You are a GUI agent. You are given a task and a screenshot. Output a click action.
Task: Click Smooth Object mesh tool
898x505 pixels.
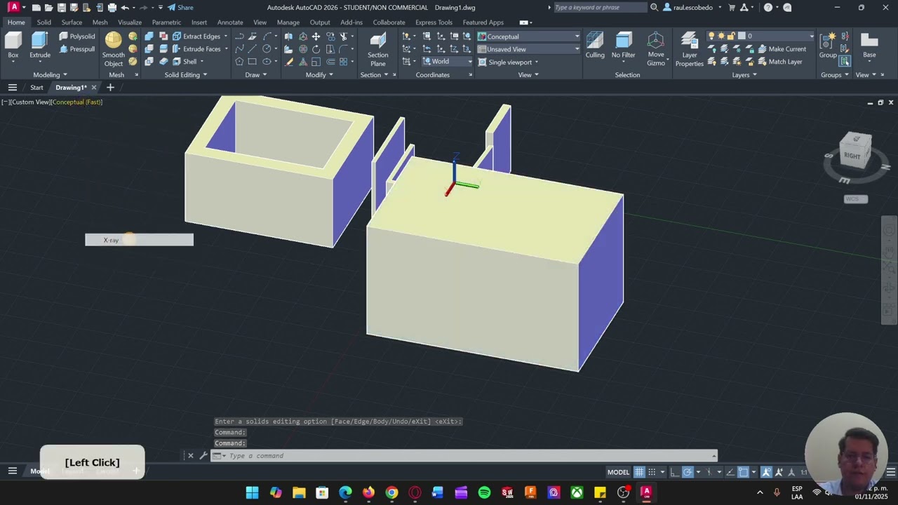click(113, 49)
